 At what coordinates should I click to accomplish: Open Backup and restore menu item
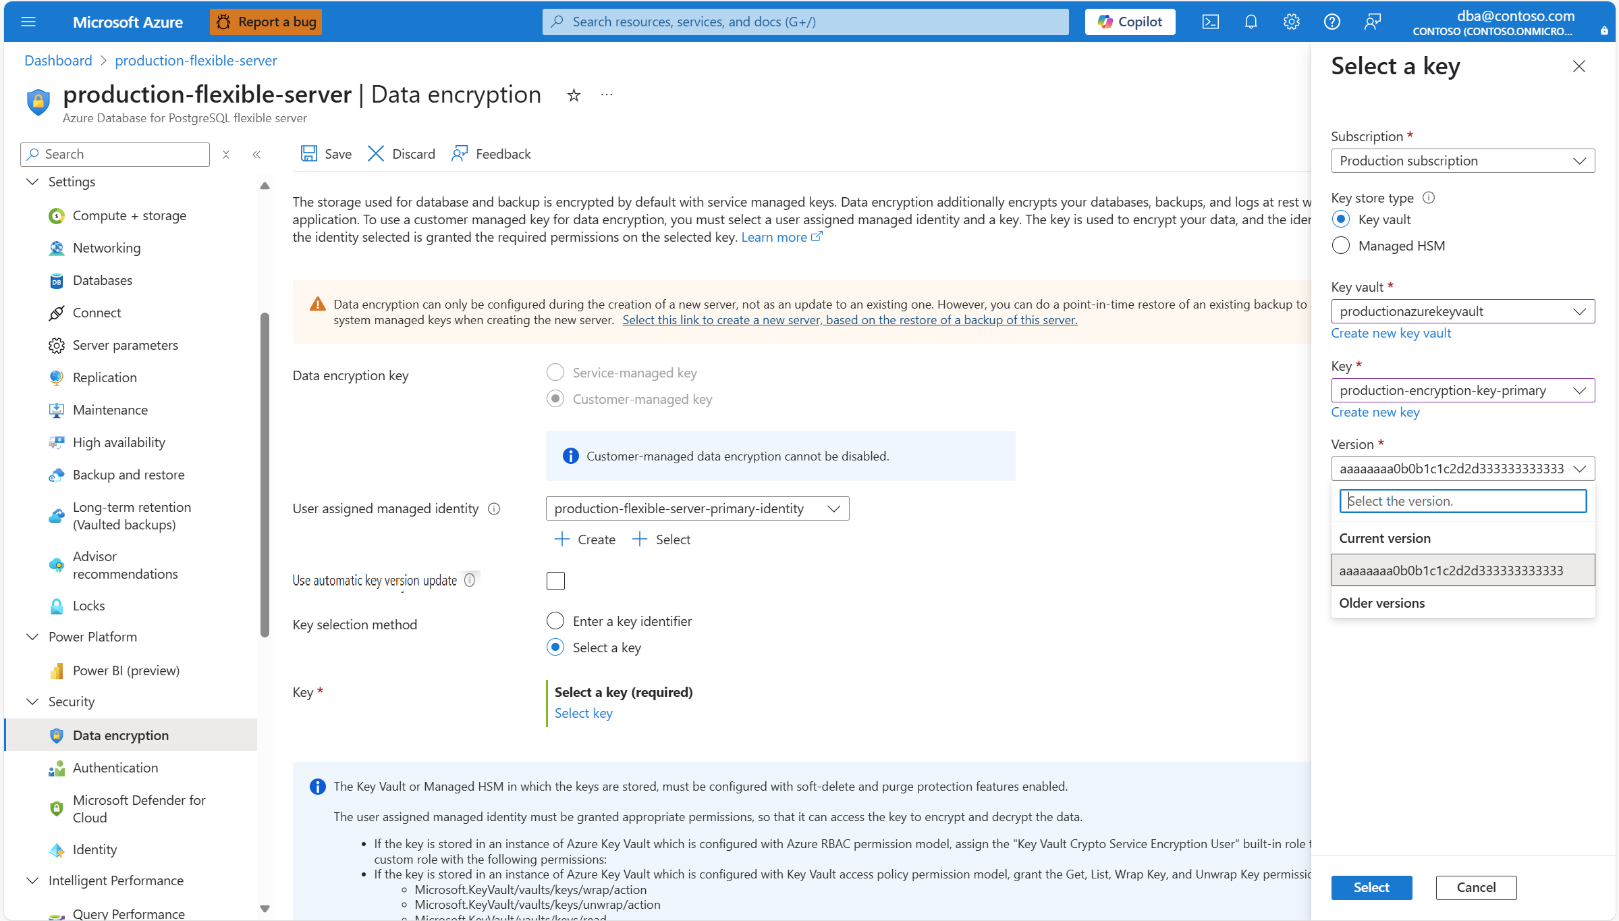(128, 475)
